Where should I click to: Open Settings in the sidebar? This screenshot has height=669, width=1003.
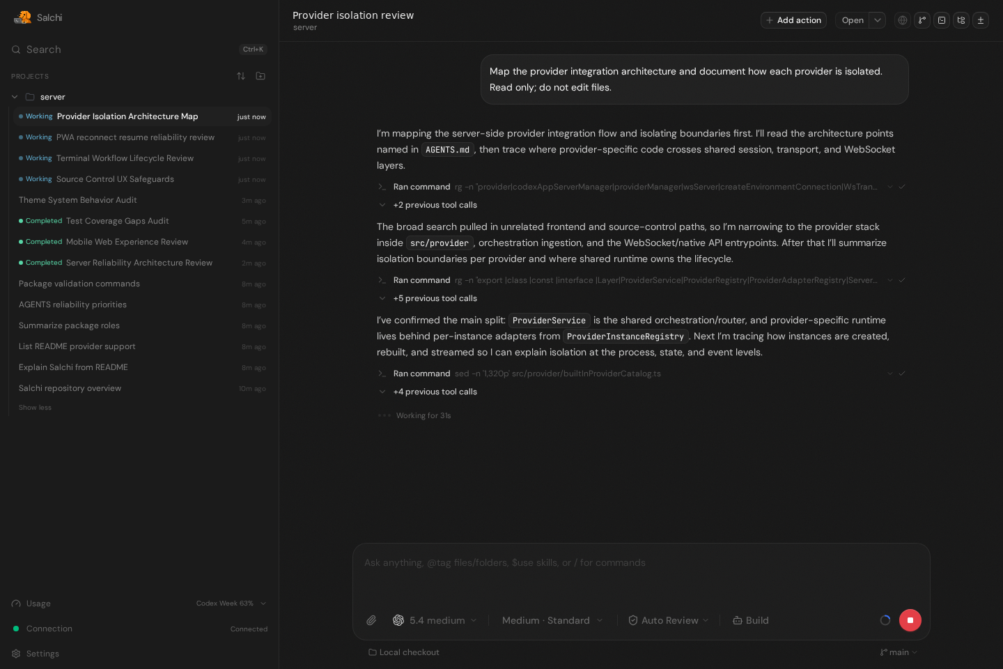(139, 654)
